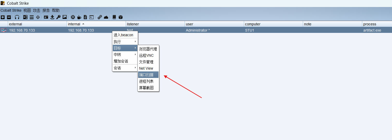Open the 报告 menu
Viewport: 392px width, 140px height.
46,10
